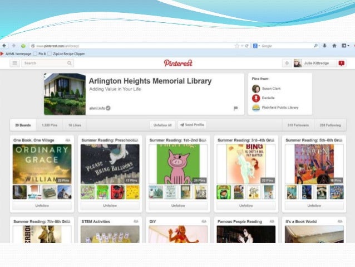This screenshot has height=267, width=355.
Task: Open ahml.info website link
Action: coord(97,108)
